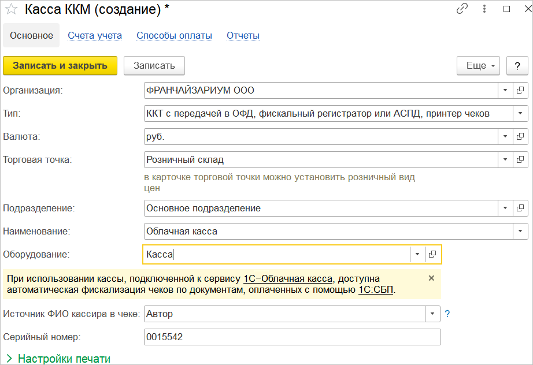Dismiss the yellow info banner
This screenshot has height=365, width=533.
[431, 278]
